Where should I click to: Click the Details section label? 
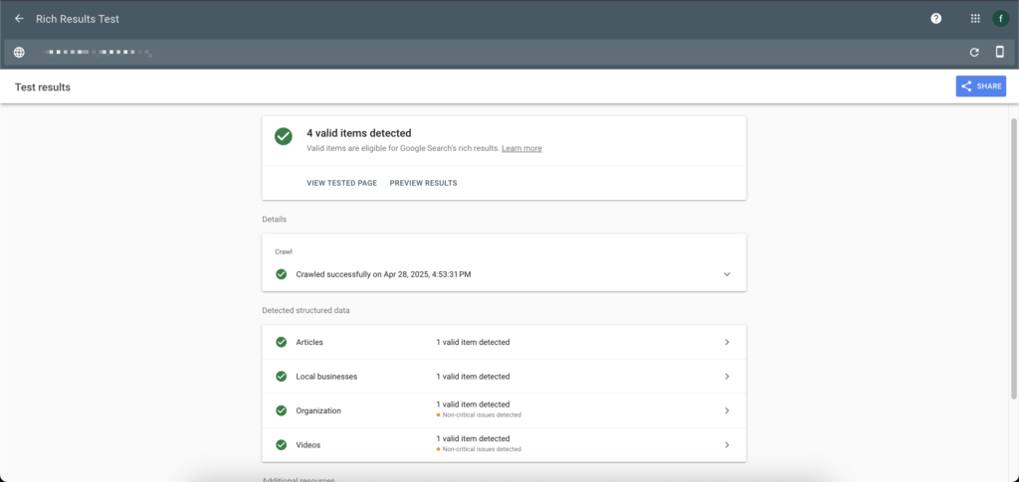pyautogui.click(x=275, y=220)
